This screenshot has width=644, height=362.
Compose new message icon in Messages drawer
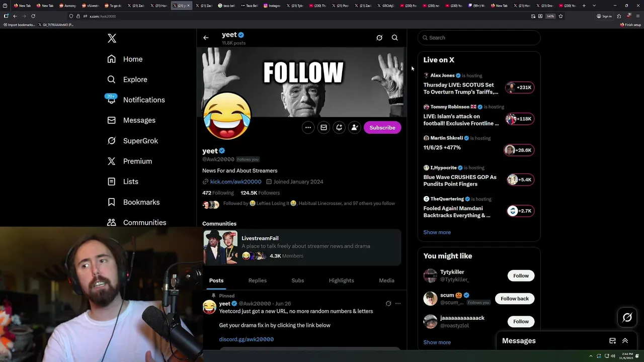[612, 341]
